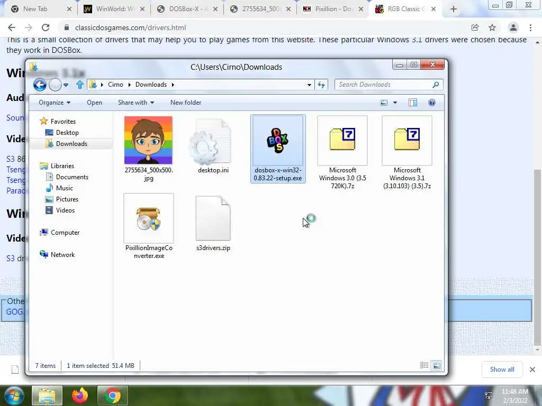Click the Chrome taskbar icon
The height and width of the screenshot is (406, 542).
coord(113,395)
